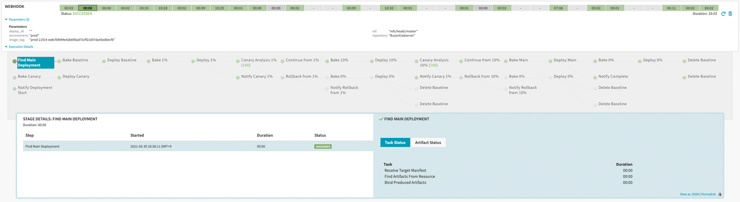740x202 pixels.
Task: Select the Deploy Canary stage node
Action: click(75, 77)
